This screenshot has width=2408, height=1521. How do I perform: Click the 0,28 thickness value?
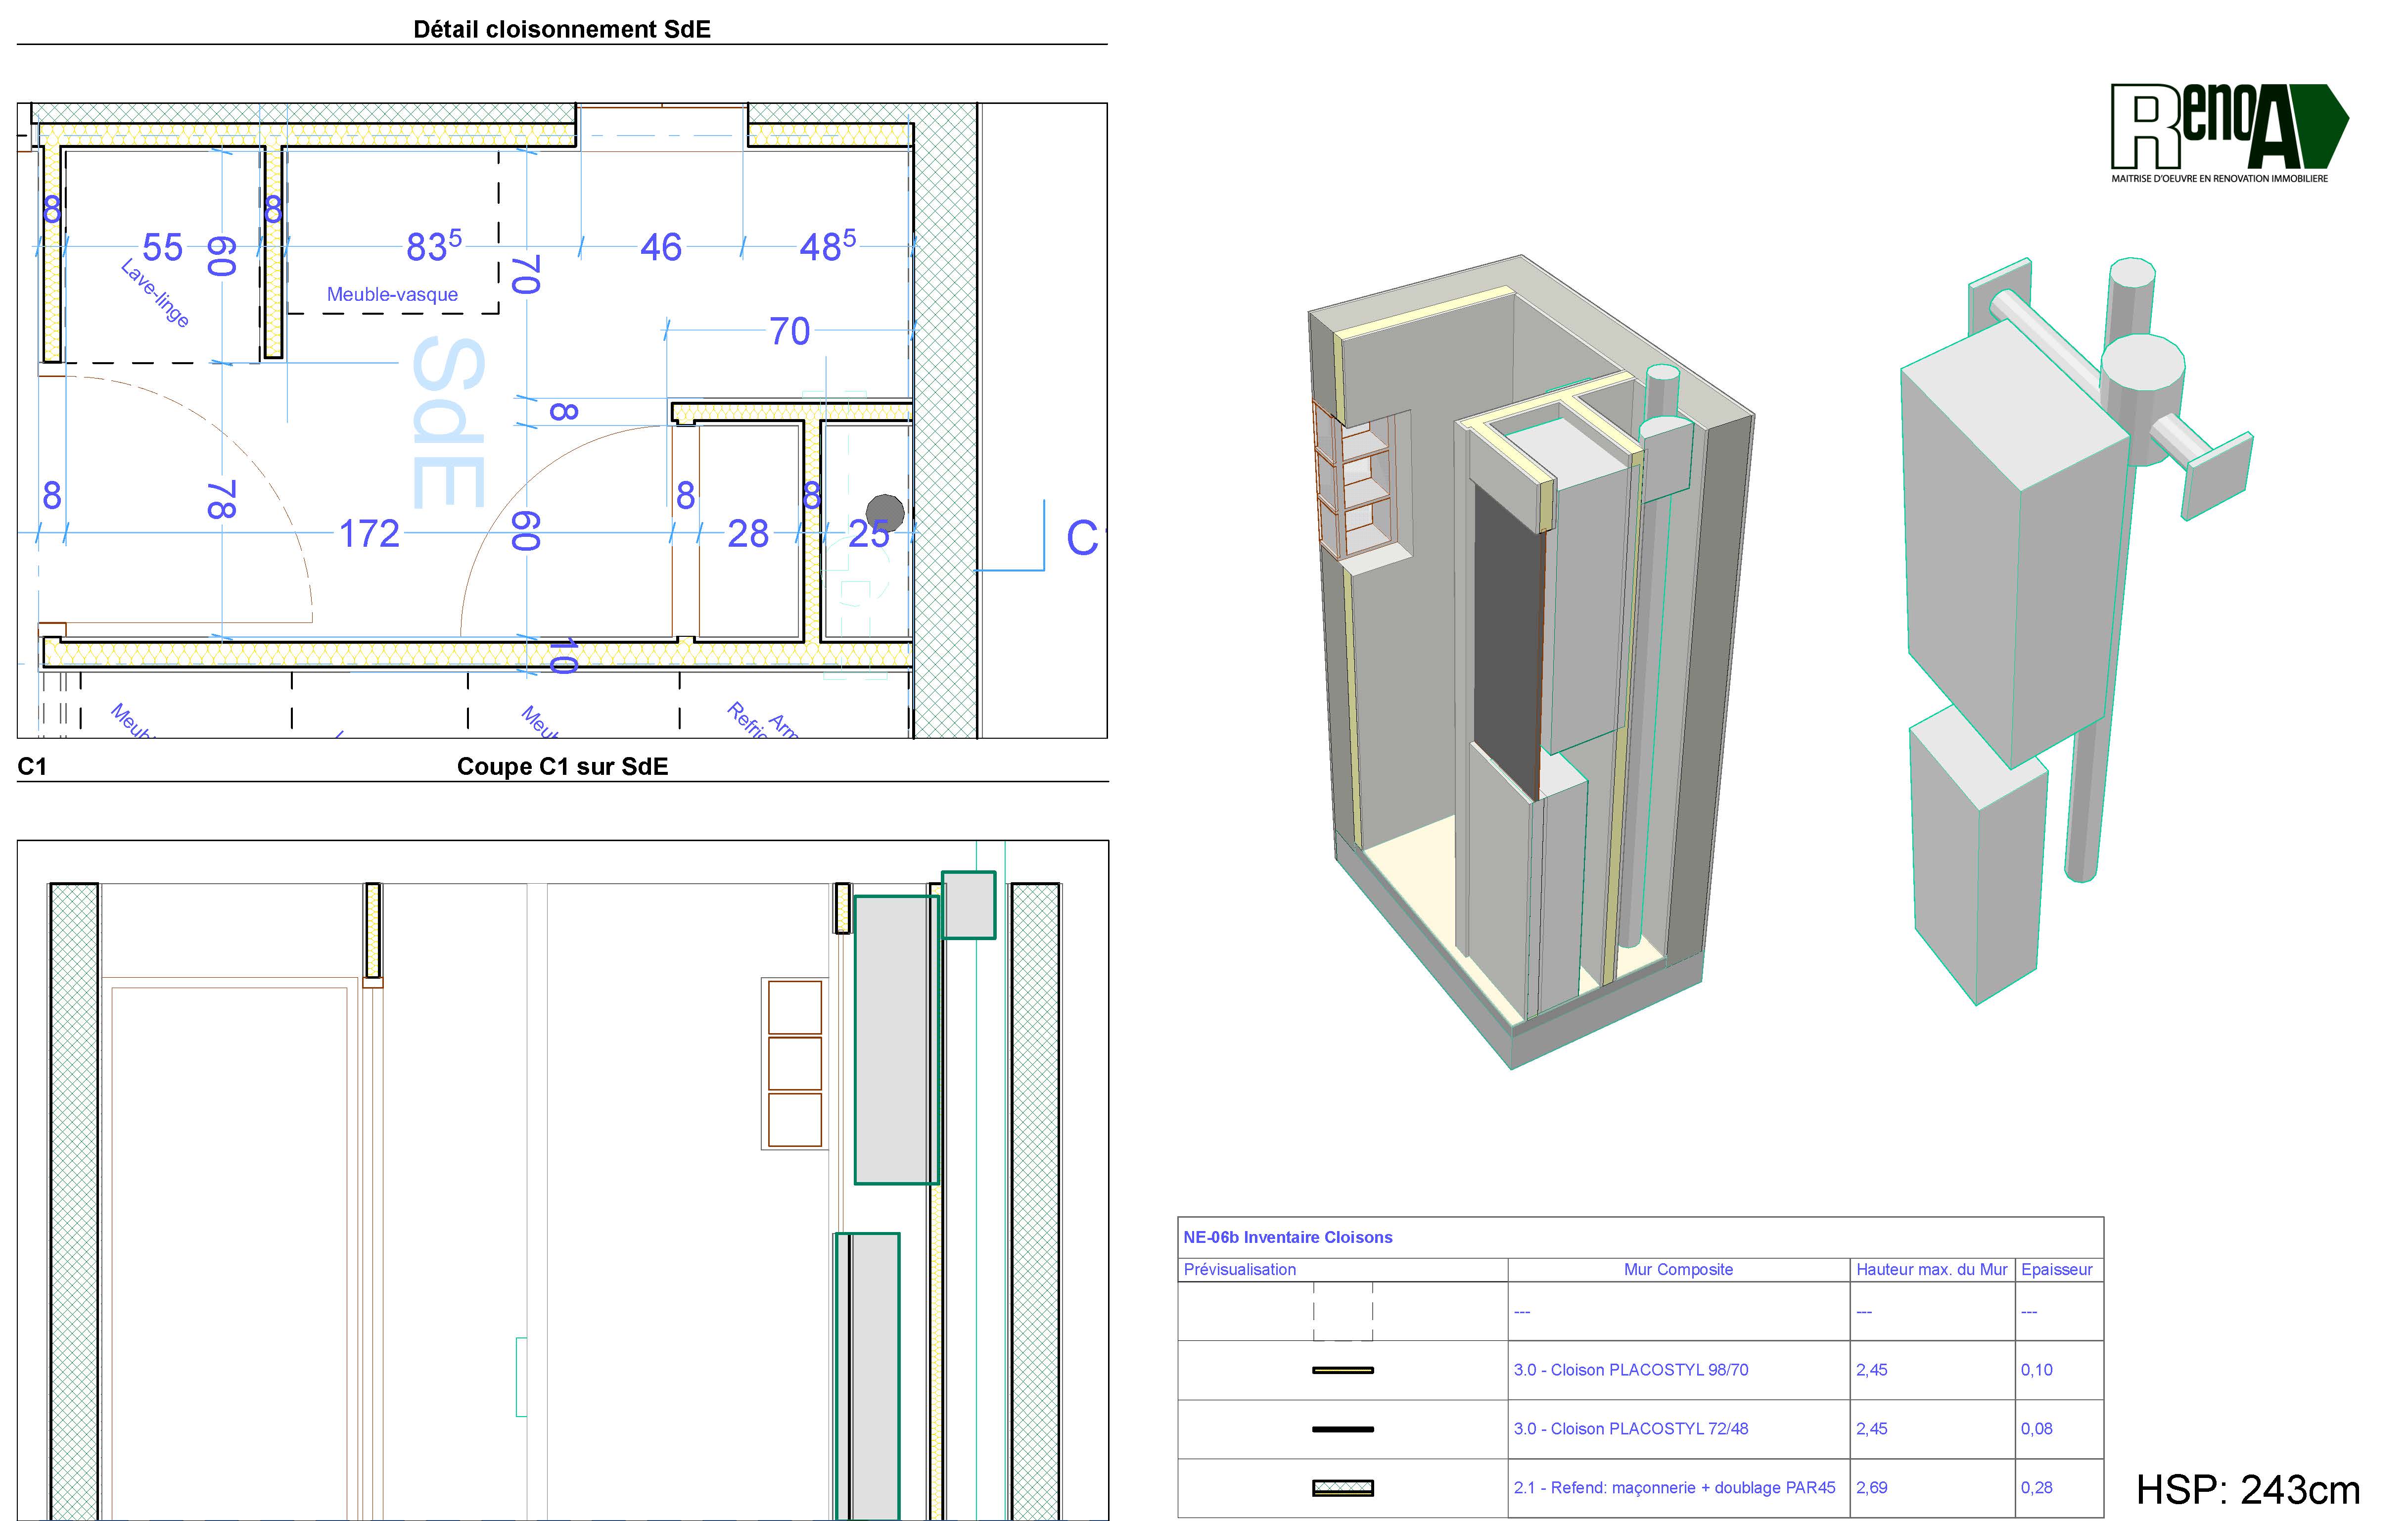tap(2036, 1488)
